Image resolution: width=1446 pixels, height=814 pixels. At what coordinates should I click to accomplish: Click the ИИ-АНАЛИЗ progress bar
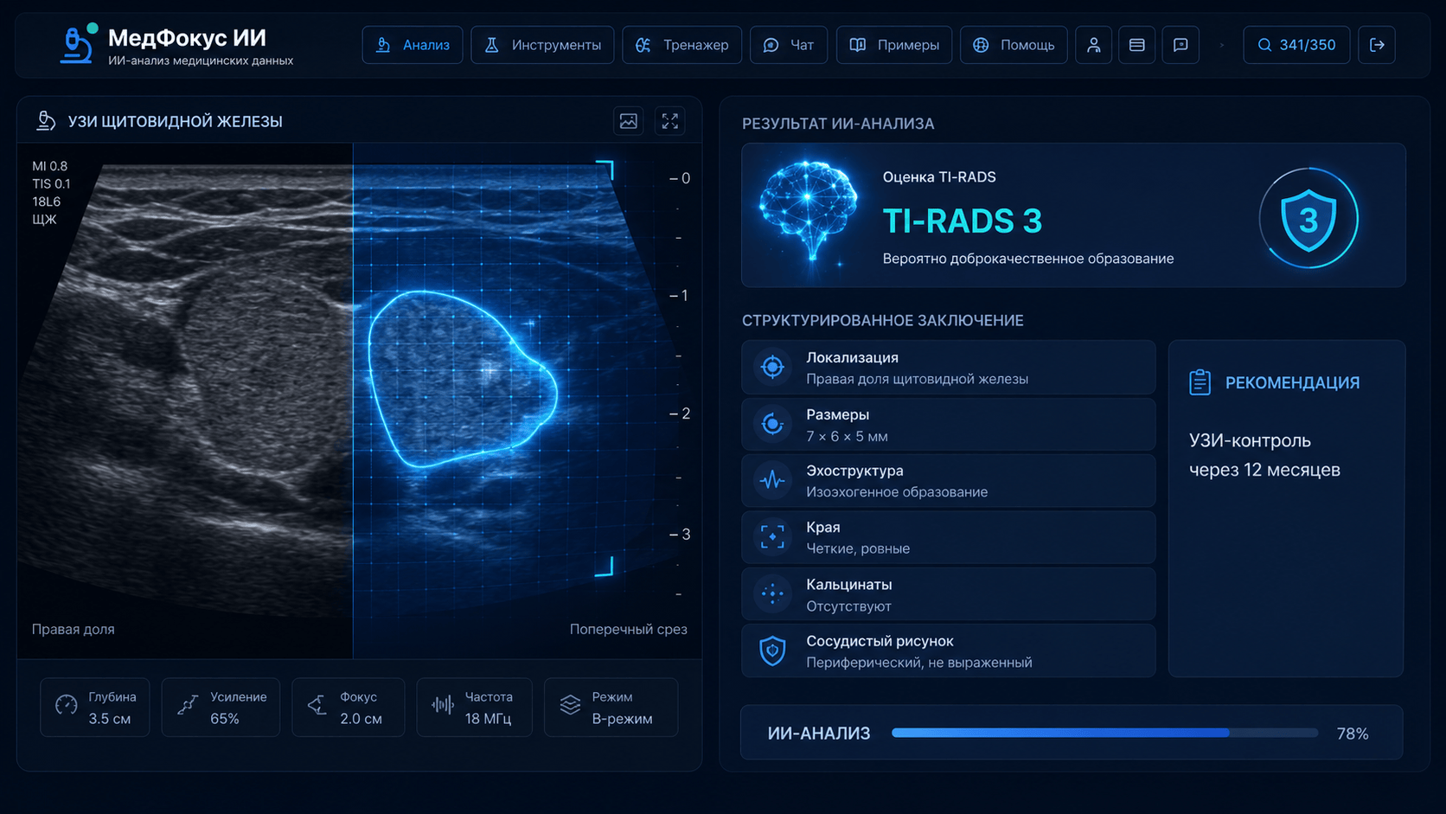tap(1104, 733)
